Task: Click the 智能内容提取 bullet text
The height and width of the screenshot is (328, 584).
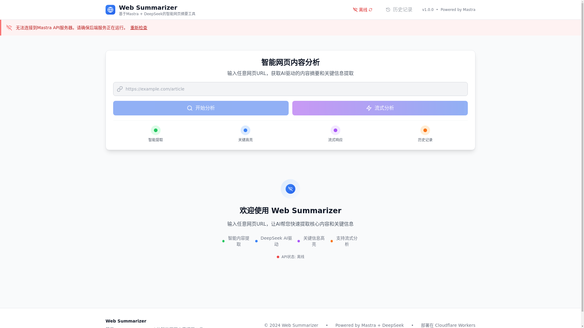Action: (x=239, y=241)
